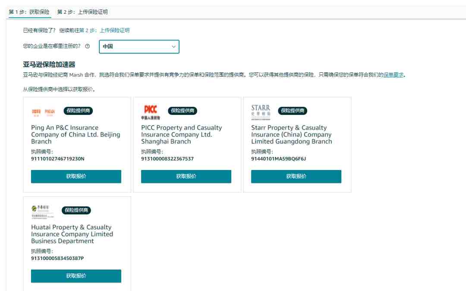Image resolution: width=466 pixels, height=291 pixels.
Task: Switch to 第2步:上传保险证明 tab
Action: (x=82, y=12)
